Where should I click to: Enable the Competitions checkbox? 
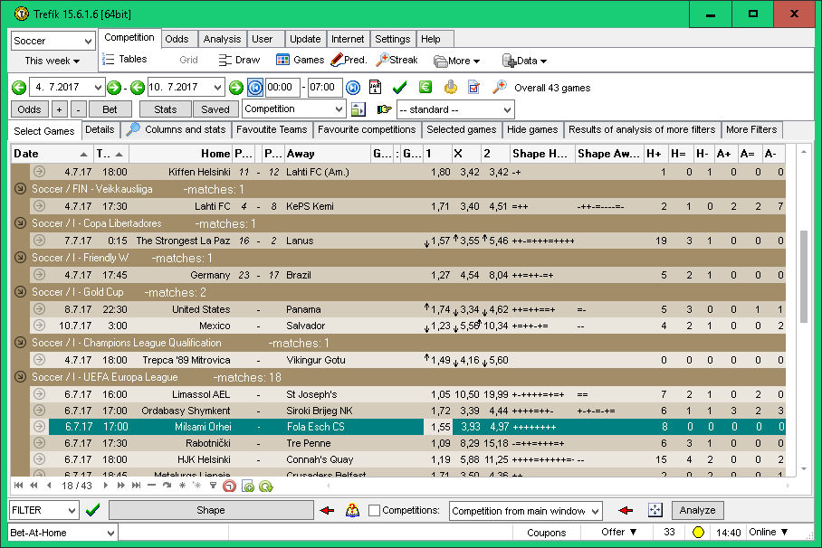(374, 511)
